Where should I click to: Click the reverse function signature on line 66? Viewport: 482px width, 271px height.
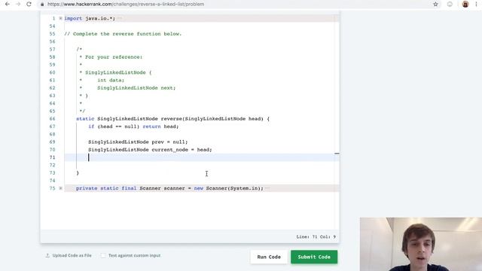coord(172,119)
